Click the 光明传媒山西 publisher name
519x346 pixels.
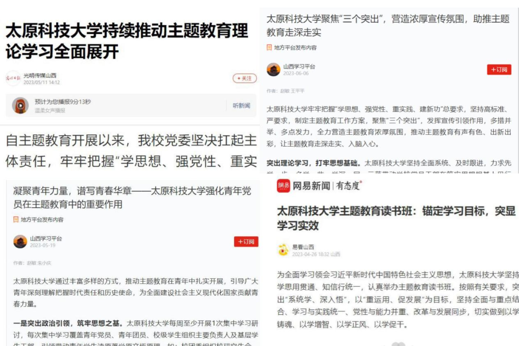tap(40, 75)
